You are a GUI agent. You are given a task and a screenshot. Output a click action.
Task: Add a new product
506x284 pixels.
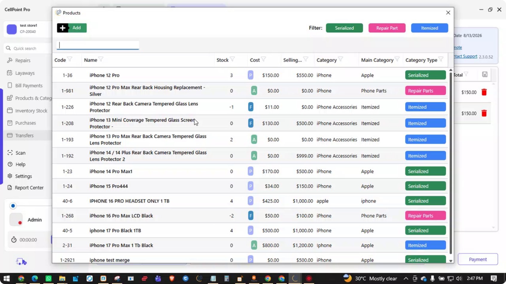[72, 28]
